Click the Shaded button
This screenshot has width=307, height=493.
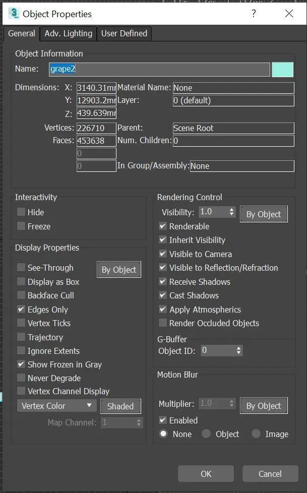(120, 406)
